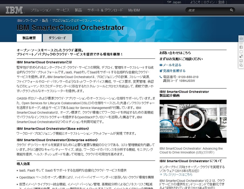Screen dimensions: 244x189
Task: Click the world map icon beside Japan
Action: 169,2
